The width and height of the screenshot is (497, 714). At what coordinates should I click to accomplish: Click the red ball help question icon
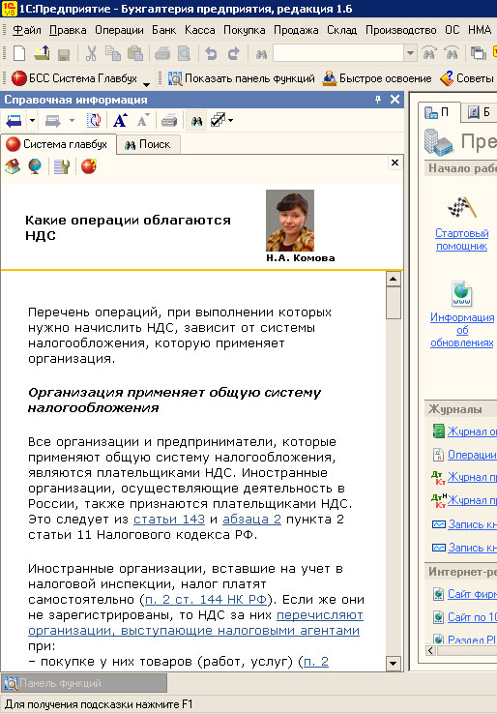[89, 166]
